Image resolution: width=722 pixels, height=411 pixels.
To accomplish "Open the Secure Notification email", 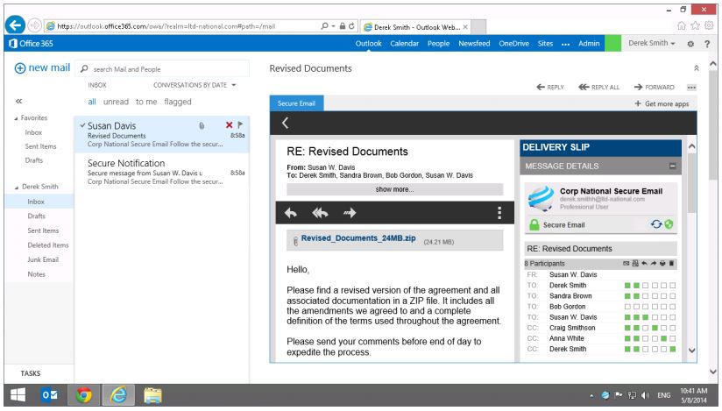I will (x=161, y=172).
